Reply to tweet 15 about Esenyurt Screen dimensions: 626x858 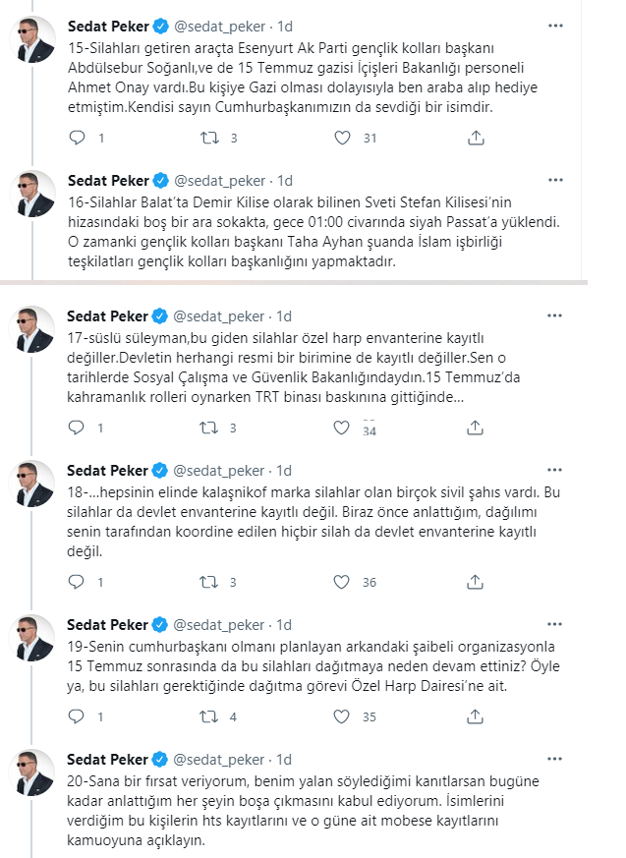click(x=77, y=138)
